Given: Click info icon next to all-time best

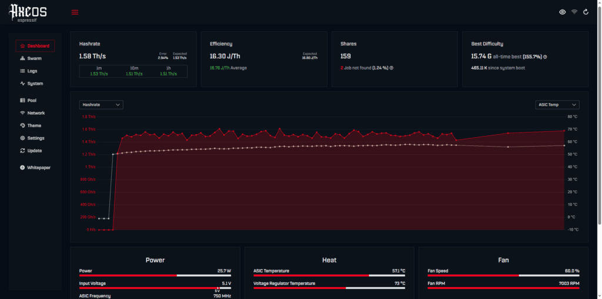Looking at the screenshot, I should 545,57.
